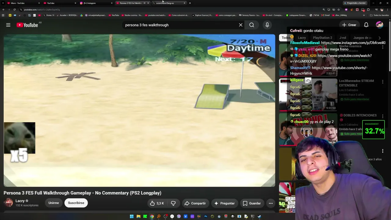Image resolution: width=391 pixels, height=220 pixels.
Task: Open the Home / X bookmark
Action: point(49,15)
